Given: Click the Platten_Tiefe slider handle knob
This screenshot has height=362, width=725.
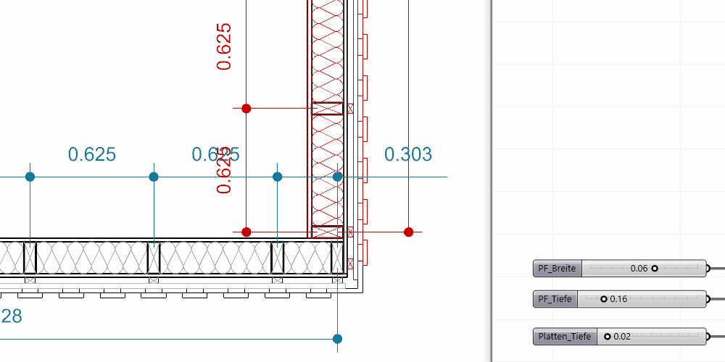Looking at the screenshot, I should pyautogui.click(x=608, y=337).
